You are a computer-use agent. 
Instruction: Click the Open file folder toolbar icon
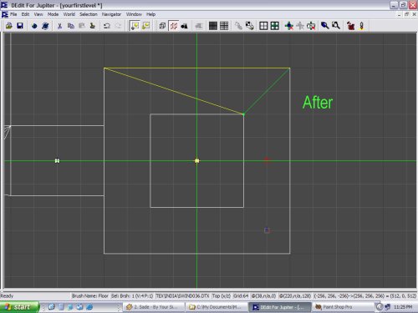(x=9, y=26)
